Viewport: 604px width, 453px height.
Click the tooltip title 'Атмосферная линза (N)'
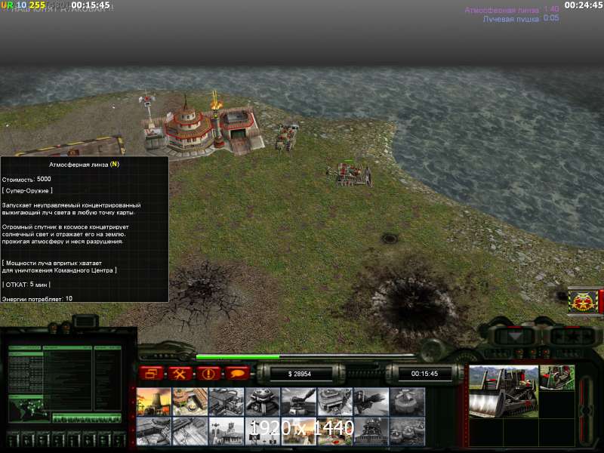[84, 164]
